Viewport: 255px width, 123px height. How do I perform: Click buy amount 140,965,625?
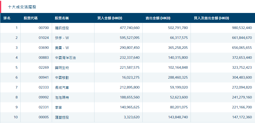(x=130, y=107)
